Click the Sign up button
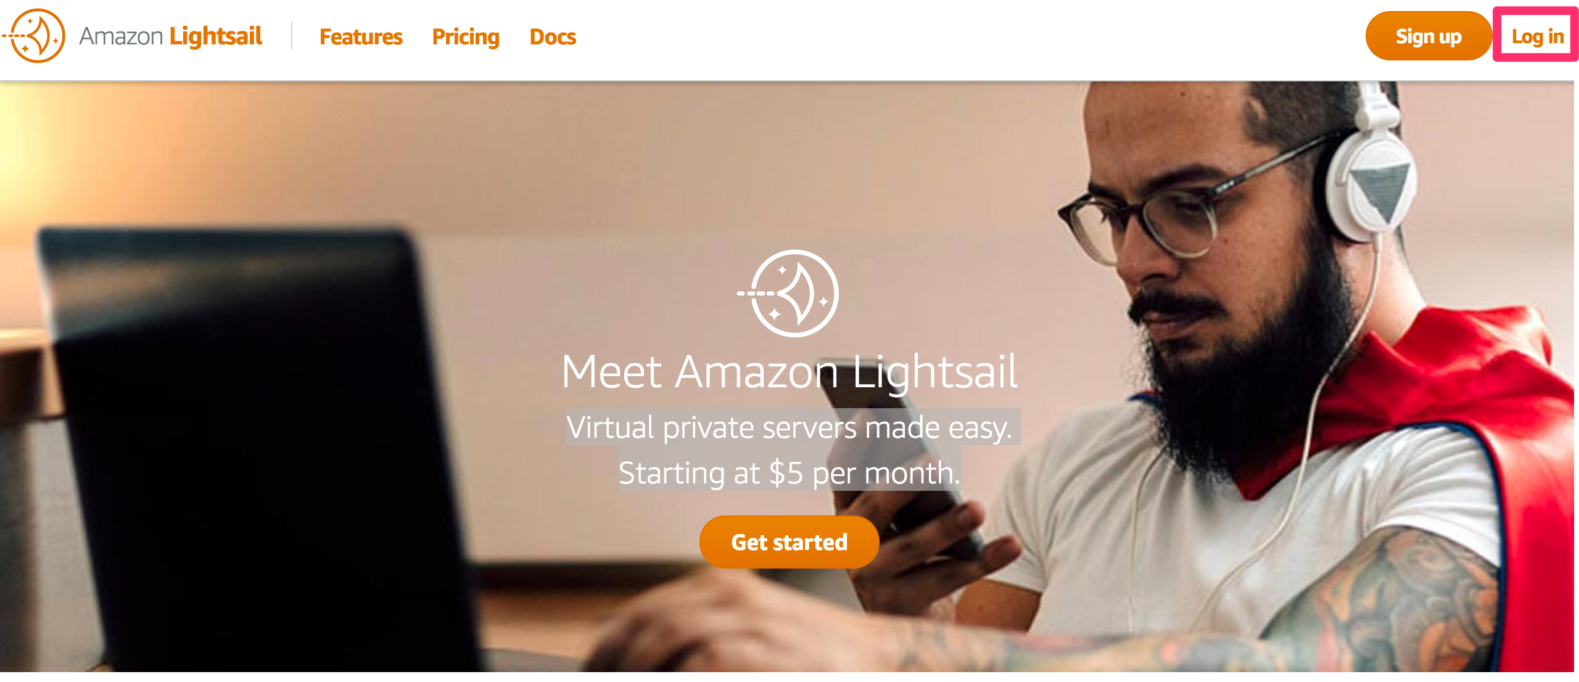1579x682 pixels. (1429, 36)
